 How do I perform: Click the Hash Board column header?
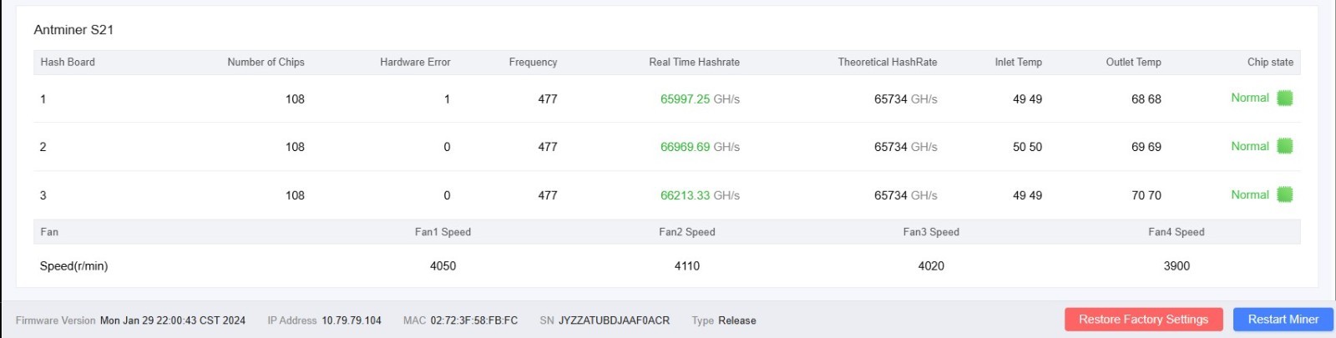coord(68,63)
